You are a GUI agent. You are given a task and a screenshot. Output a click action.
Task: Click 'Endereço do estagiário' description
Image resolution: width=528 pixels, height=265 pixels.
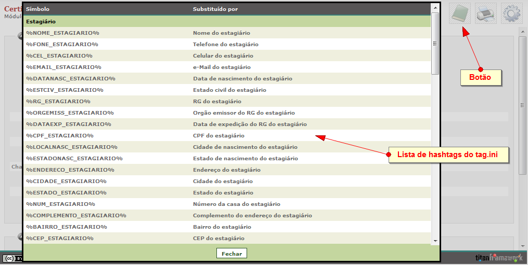(x=227, y=170)
